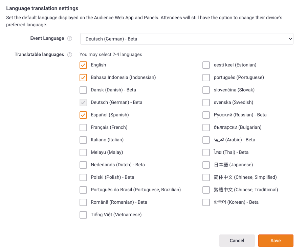The height and width of the screenshot is (252, 307).
Task: Uncheck Español (Spanish)
Action: coord(83,115)
